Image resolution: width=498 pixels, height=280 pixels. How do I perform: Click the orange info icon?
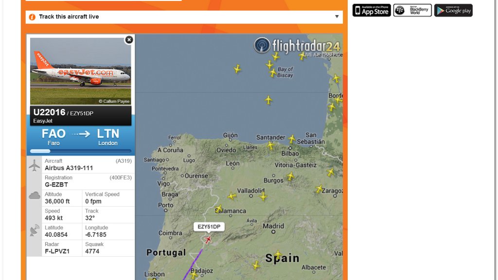click(x=32, y=17)
